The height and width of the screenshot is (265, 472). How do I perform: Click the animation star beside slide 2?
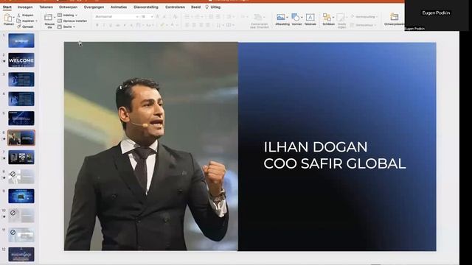pos(4,60)
